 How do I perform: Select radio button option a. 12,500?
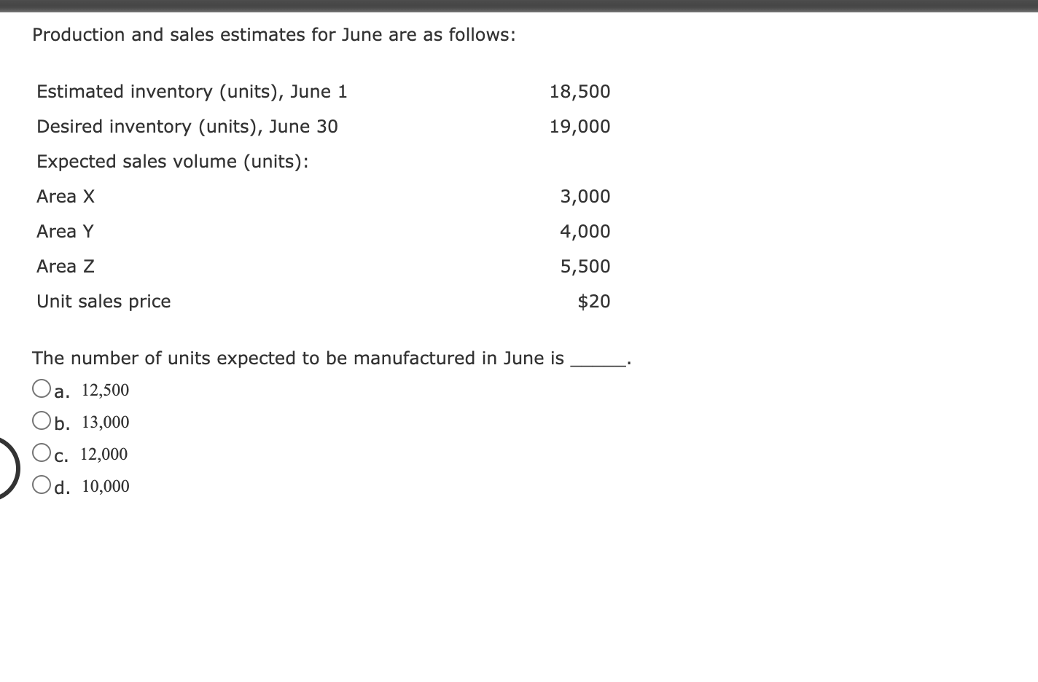(x=42, y=388)
